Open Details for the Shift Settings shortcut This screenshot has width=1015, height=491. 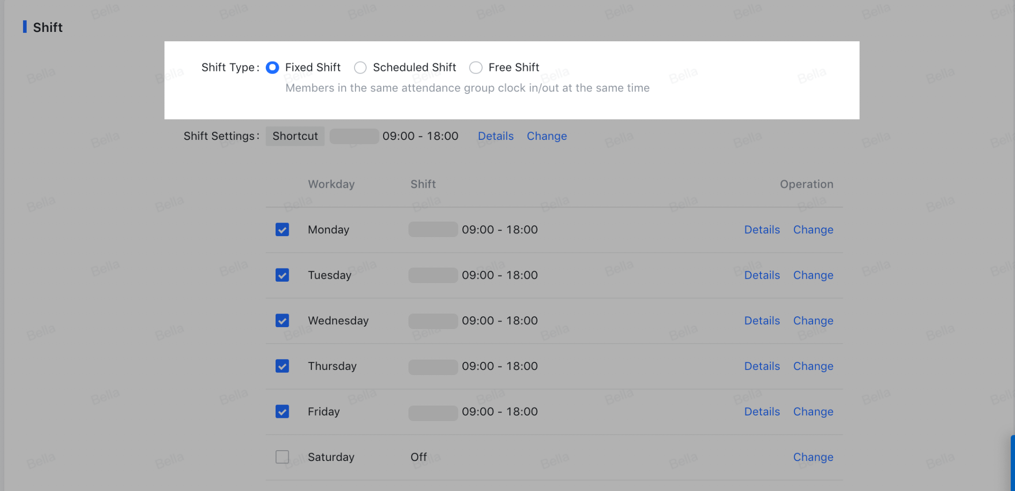pyautogui.click(x=495, y=136)
